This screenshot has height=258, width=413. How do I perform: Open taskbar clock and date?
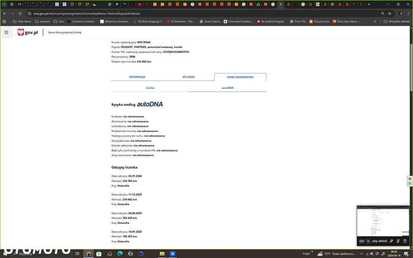pos(394,253)
